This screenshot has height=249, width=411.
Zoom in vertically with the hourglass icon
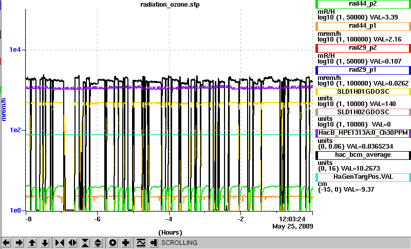(85, 243)
